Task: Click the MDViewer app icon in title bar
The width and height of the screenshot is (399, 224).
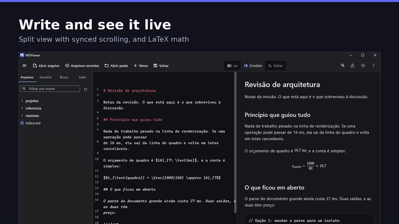Action: click(22, 55)
